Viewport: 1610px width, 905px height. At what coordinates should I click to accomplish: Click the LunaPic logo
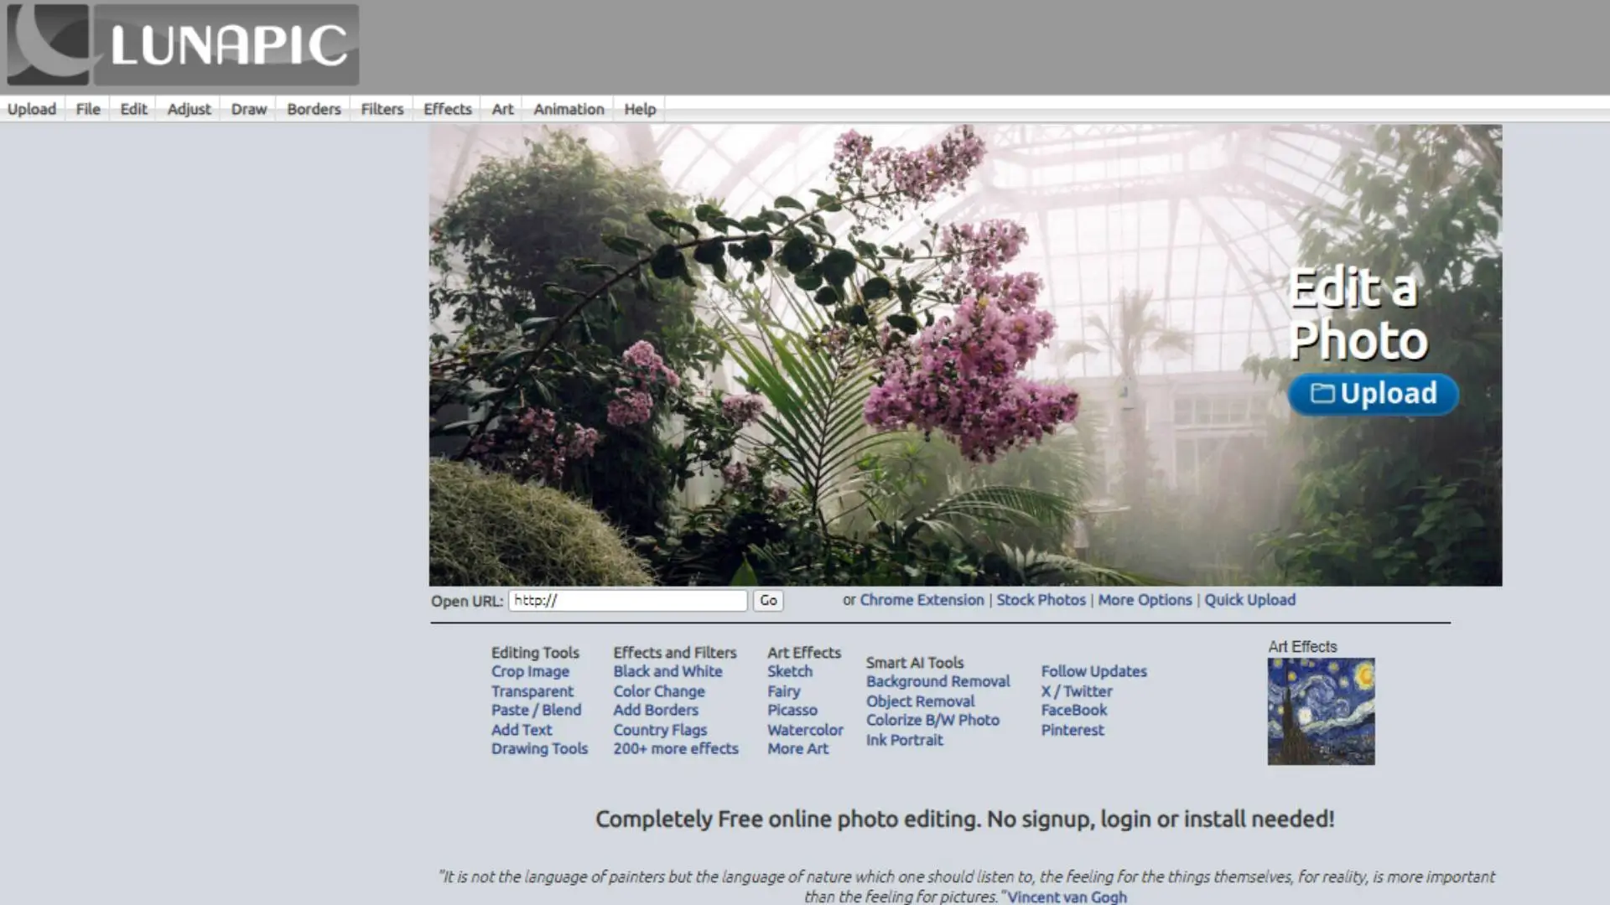[x=183, y=44]
